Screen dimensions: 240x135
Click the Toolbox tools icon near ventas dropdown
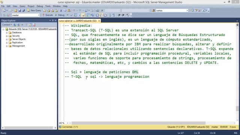tap(199, 10)
